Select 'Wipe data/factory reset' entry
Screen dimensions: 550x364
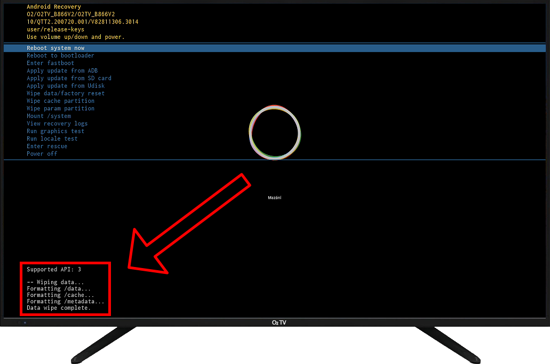pyautogui.click(x=66, y=93)
